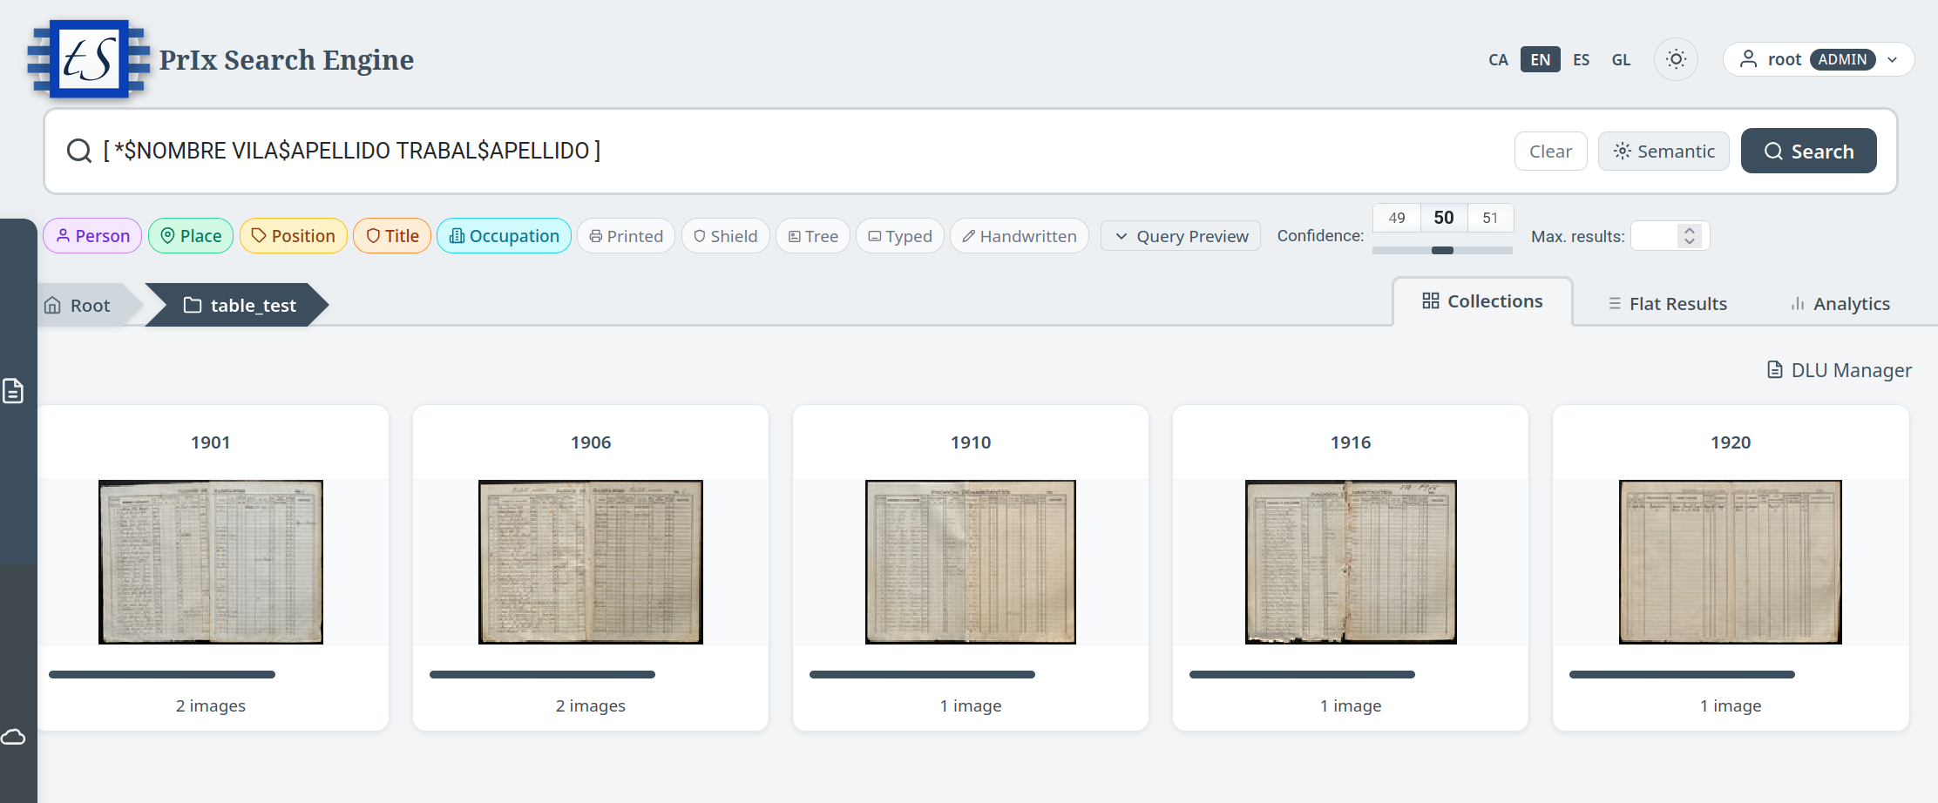Click the magnifier icon in search field
The width and height of the screenshot is (1938, 803).
click(x=79, y=151)
